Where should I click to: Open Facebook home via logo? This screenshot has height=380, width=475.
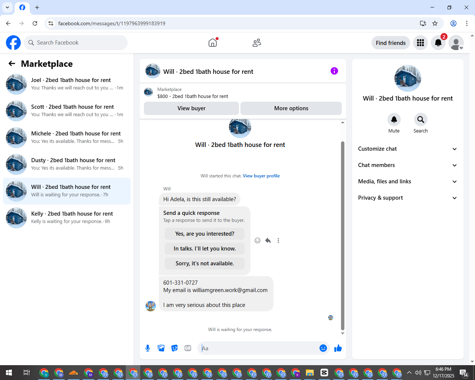[13, 43]
